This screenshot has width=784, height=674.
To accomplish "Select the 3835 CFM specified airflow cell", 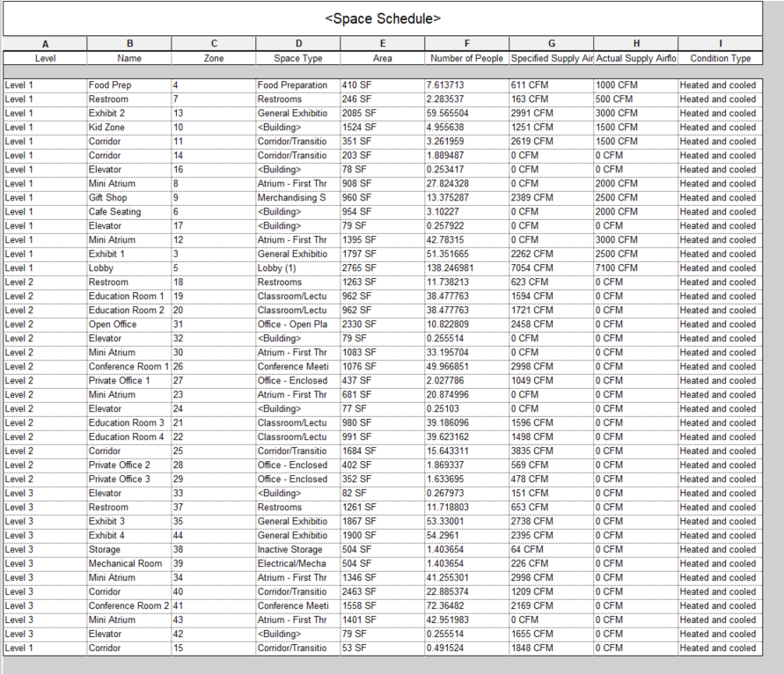I will pos(552,451).
